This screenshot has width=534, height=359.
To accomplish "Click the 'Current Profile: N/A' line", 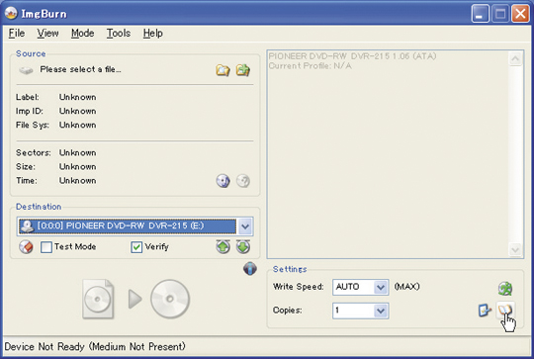I will click(310, 65).
